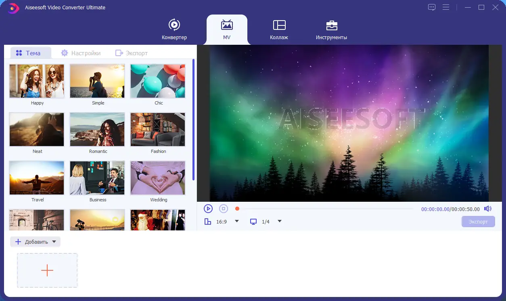Click the Экспорт button below preview
This screenshot has width=506, height=301.
(x=478, y=222)
